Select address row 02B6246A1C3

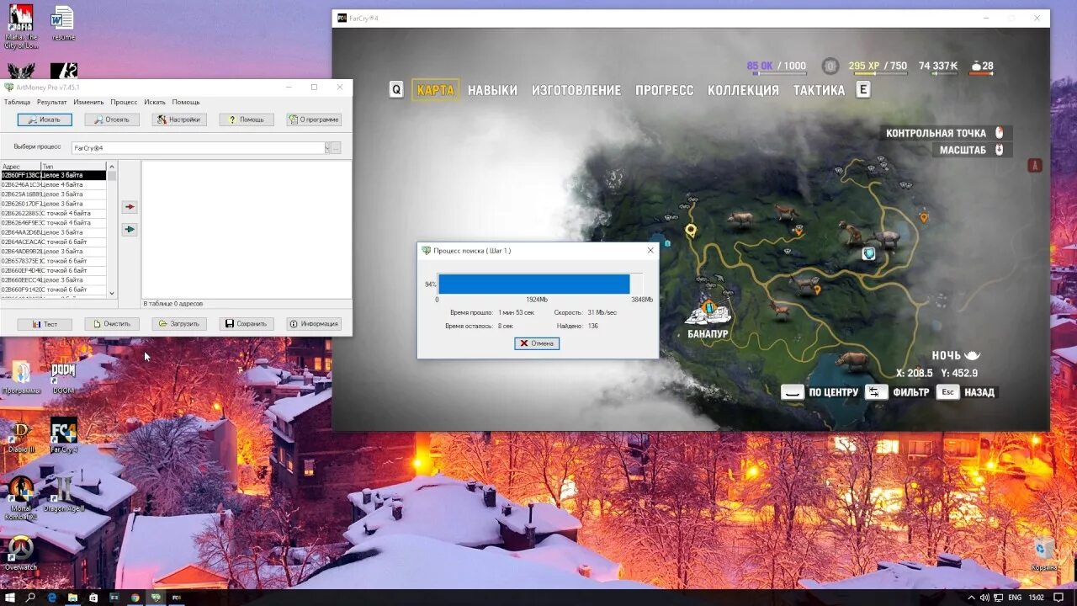(x=54, y=184)
